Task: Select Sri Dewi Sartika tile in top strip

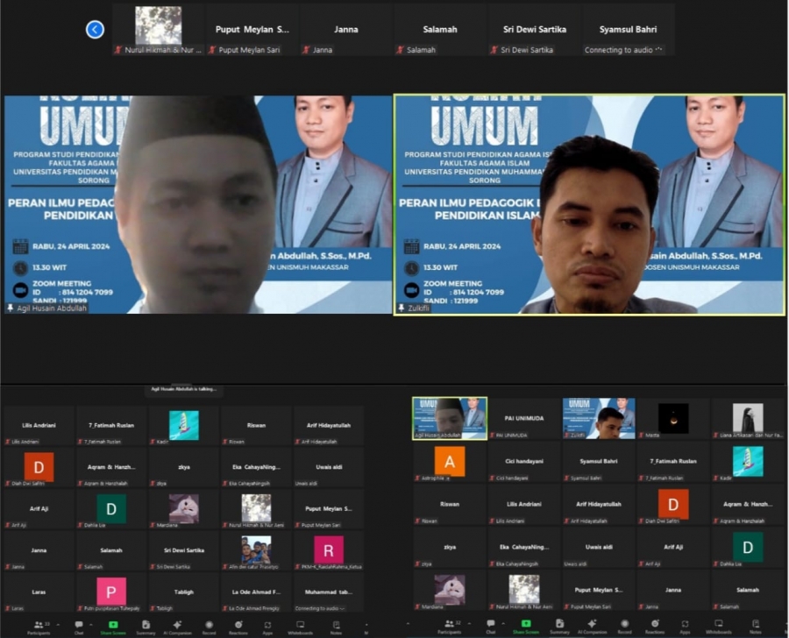Action: tap(535, 29)
